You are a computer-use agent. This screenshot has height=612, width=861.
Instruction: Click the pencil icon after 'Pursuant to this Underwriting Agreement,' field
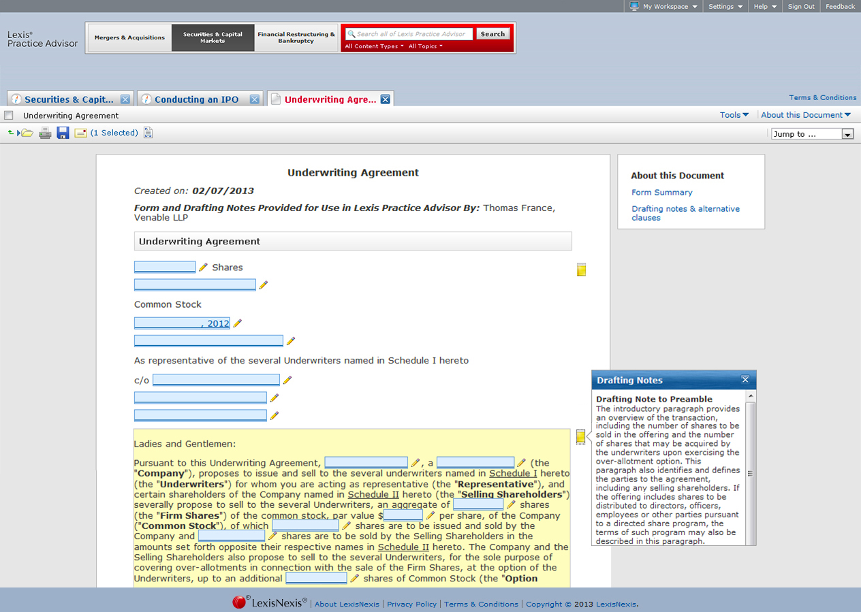pos(415,463)
